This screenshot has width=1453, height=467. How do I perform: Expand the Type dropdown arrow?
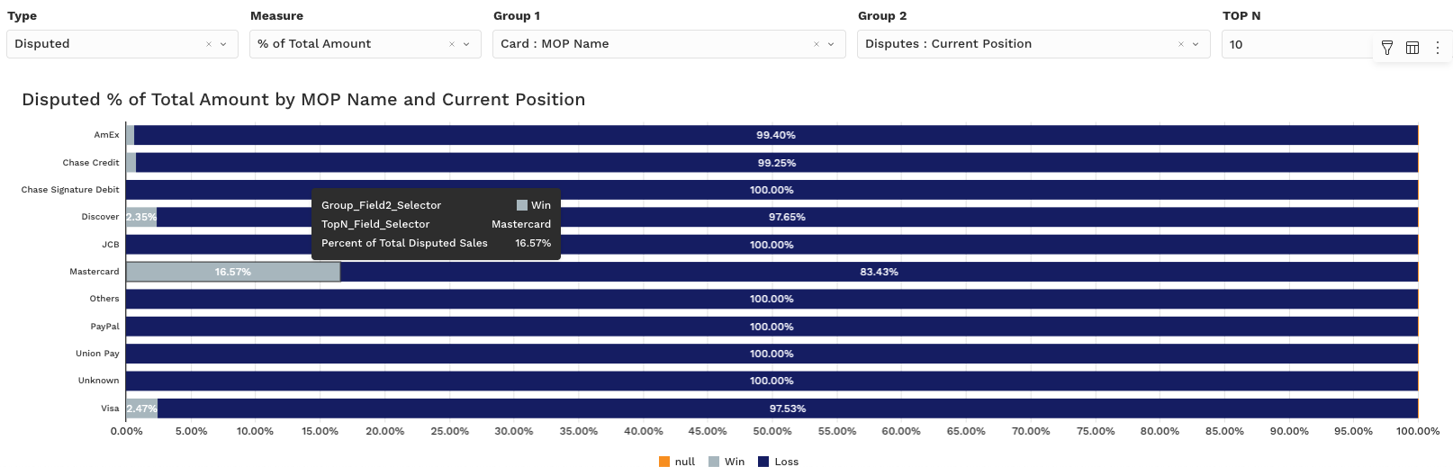coord(223,44)
